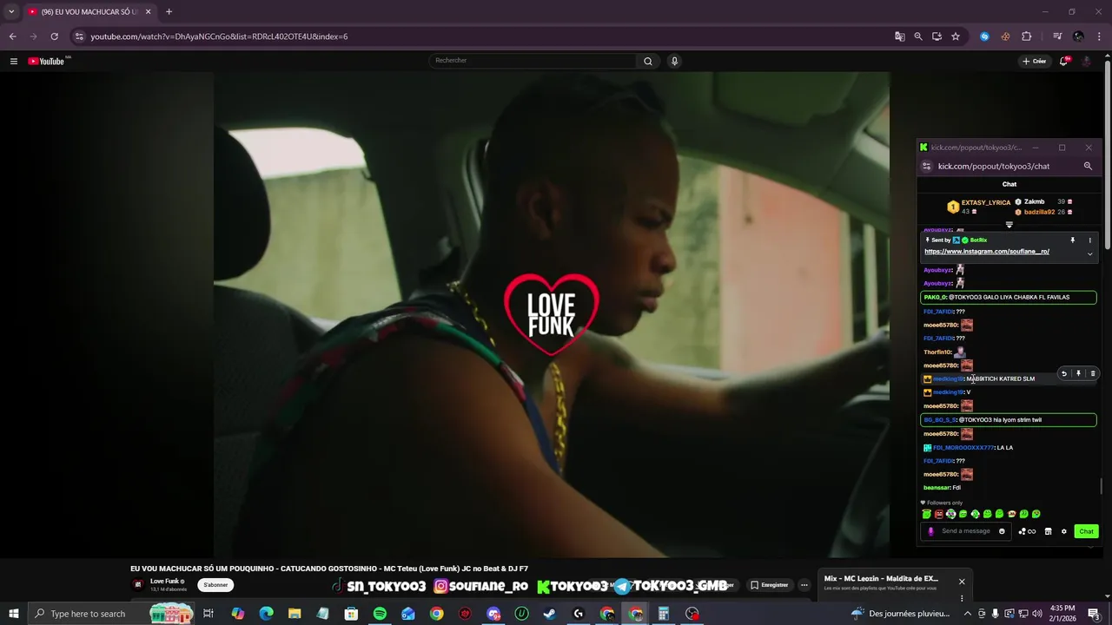Image resolution: width=1112 pixels, height=625 pixels.
Task: Open the soufiane__ro Instagram link
Action: (x=987, y=252)
